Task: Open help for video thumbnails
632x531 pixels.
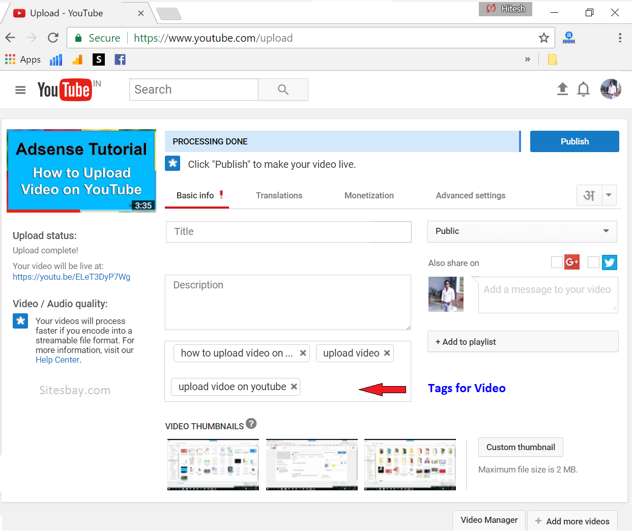Action: [251, 423]
